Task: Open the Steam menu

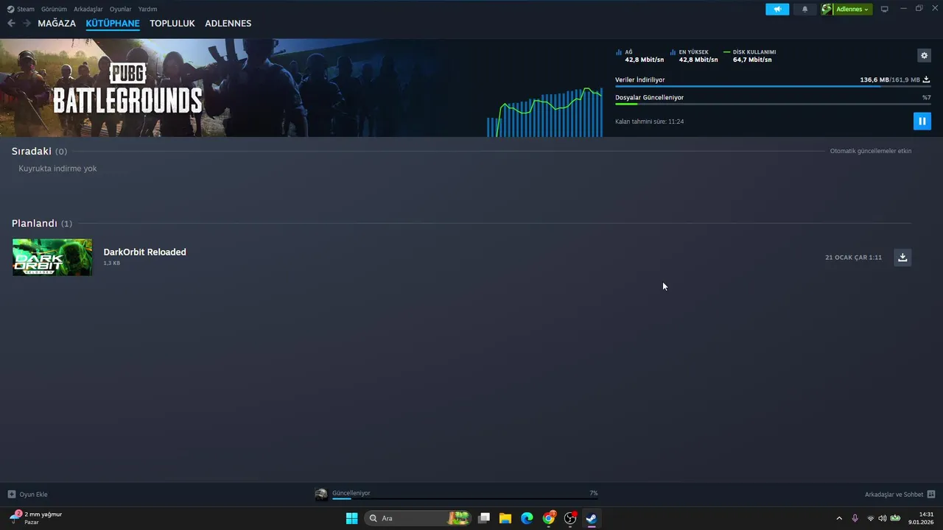Action: point(21,9)
